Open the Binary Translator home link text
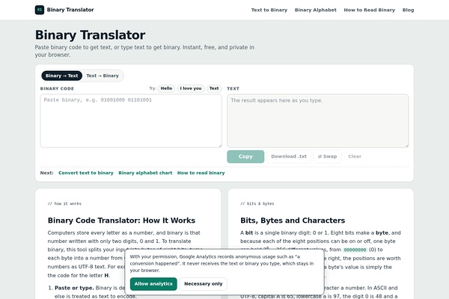The height and width of the screenshot is (299, 449). pos(70,10)
